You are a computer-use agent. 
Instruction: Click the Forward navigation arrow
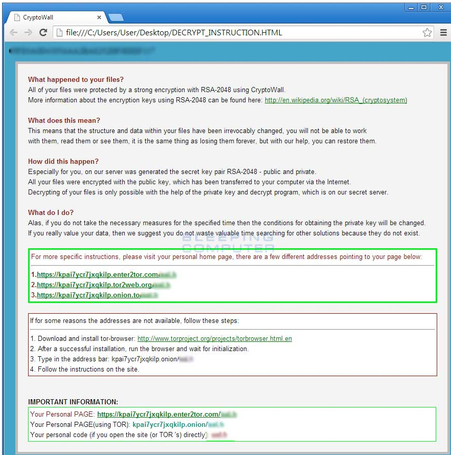pos(28,33)
